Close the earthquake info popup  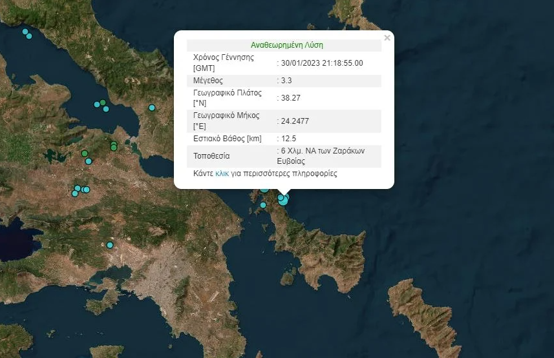point(387,38)
